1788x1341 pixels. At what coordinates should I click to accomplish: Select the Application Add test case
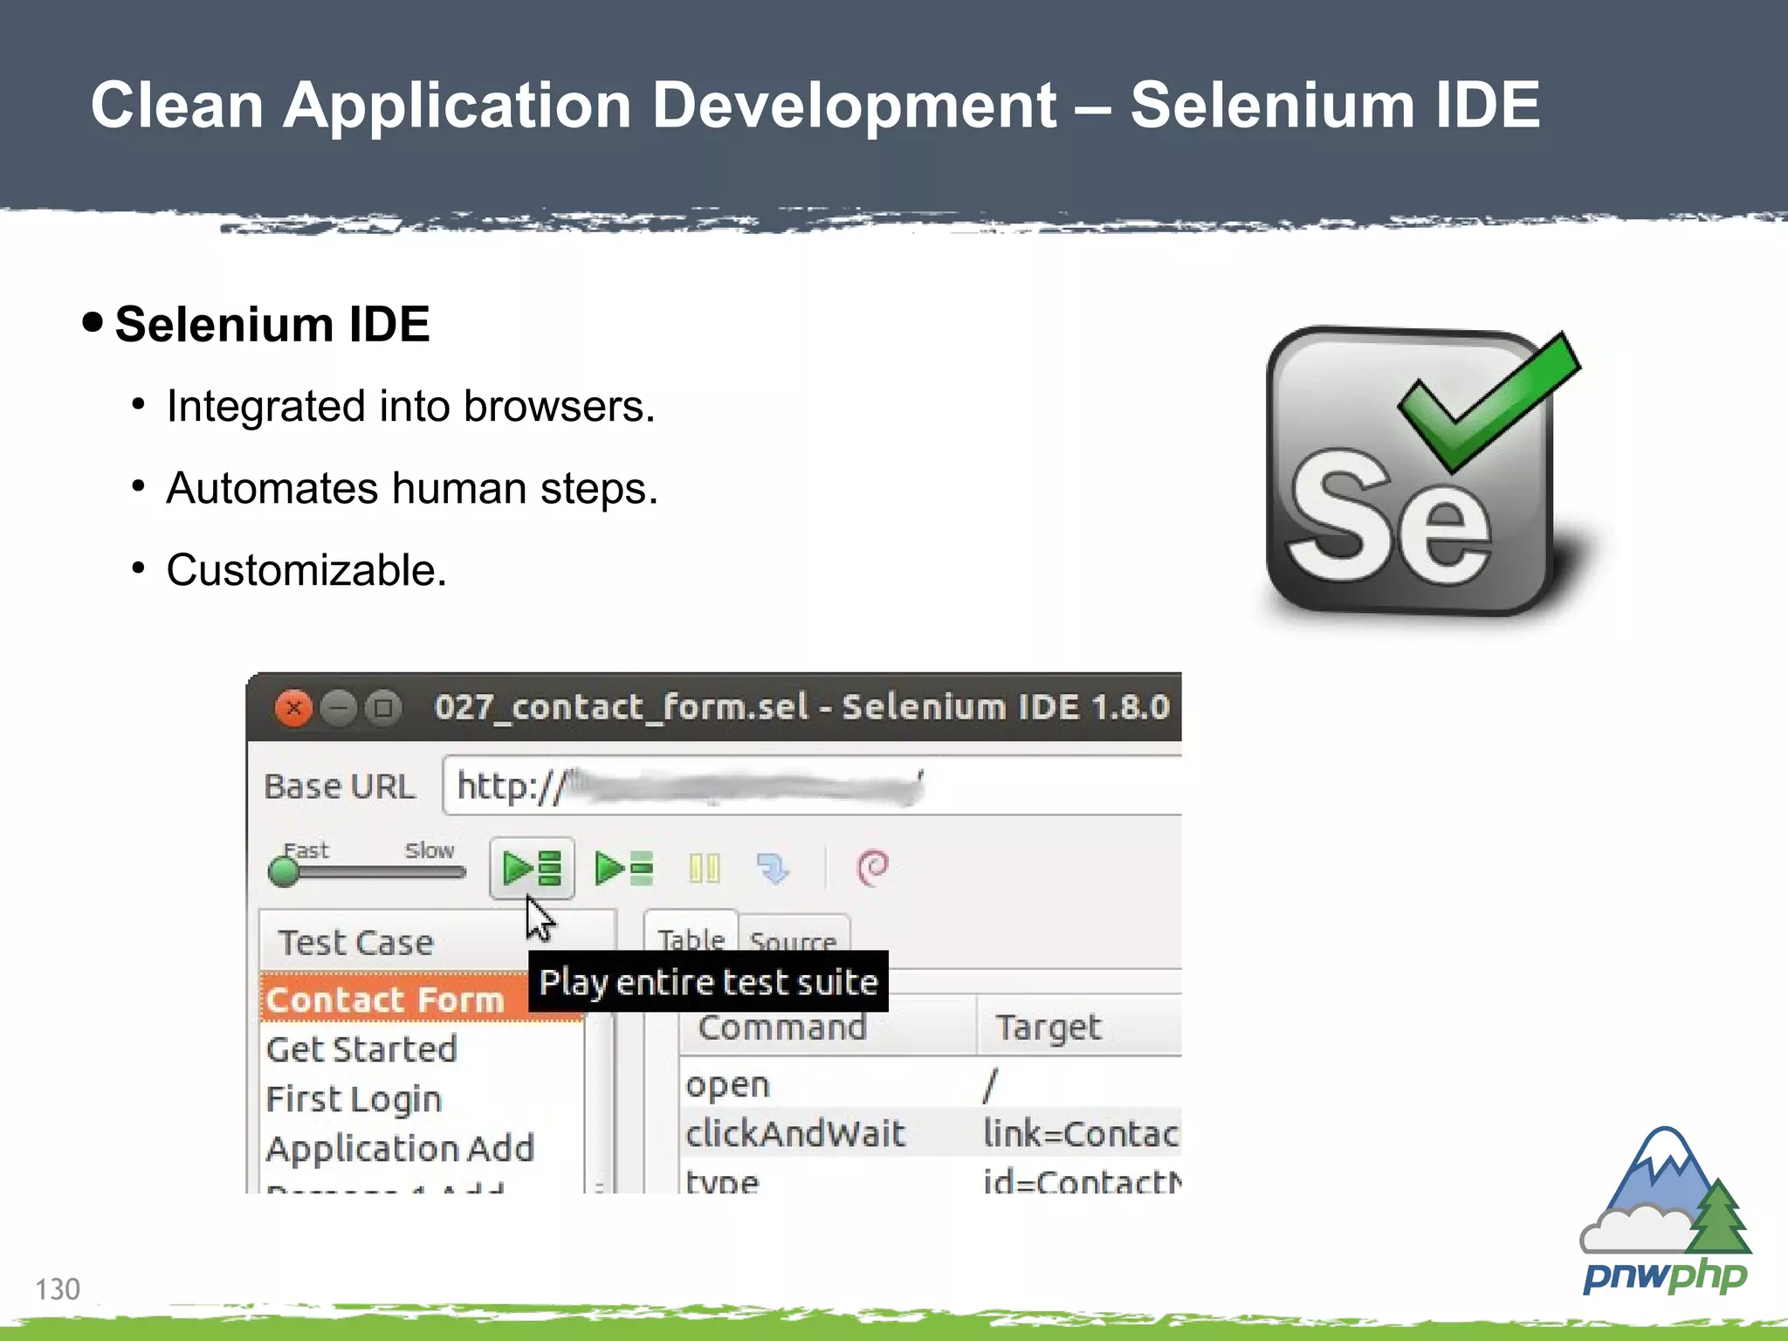point(422,1148)
